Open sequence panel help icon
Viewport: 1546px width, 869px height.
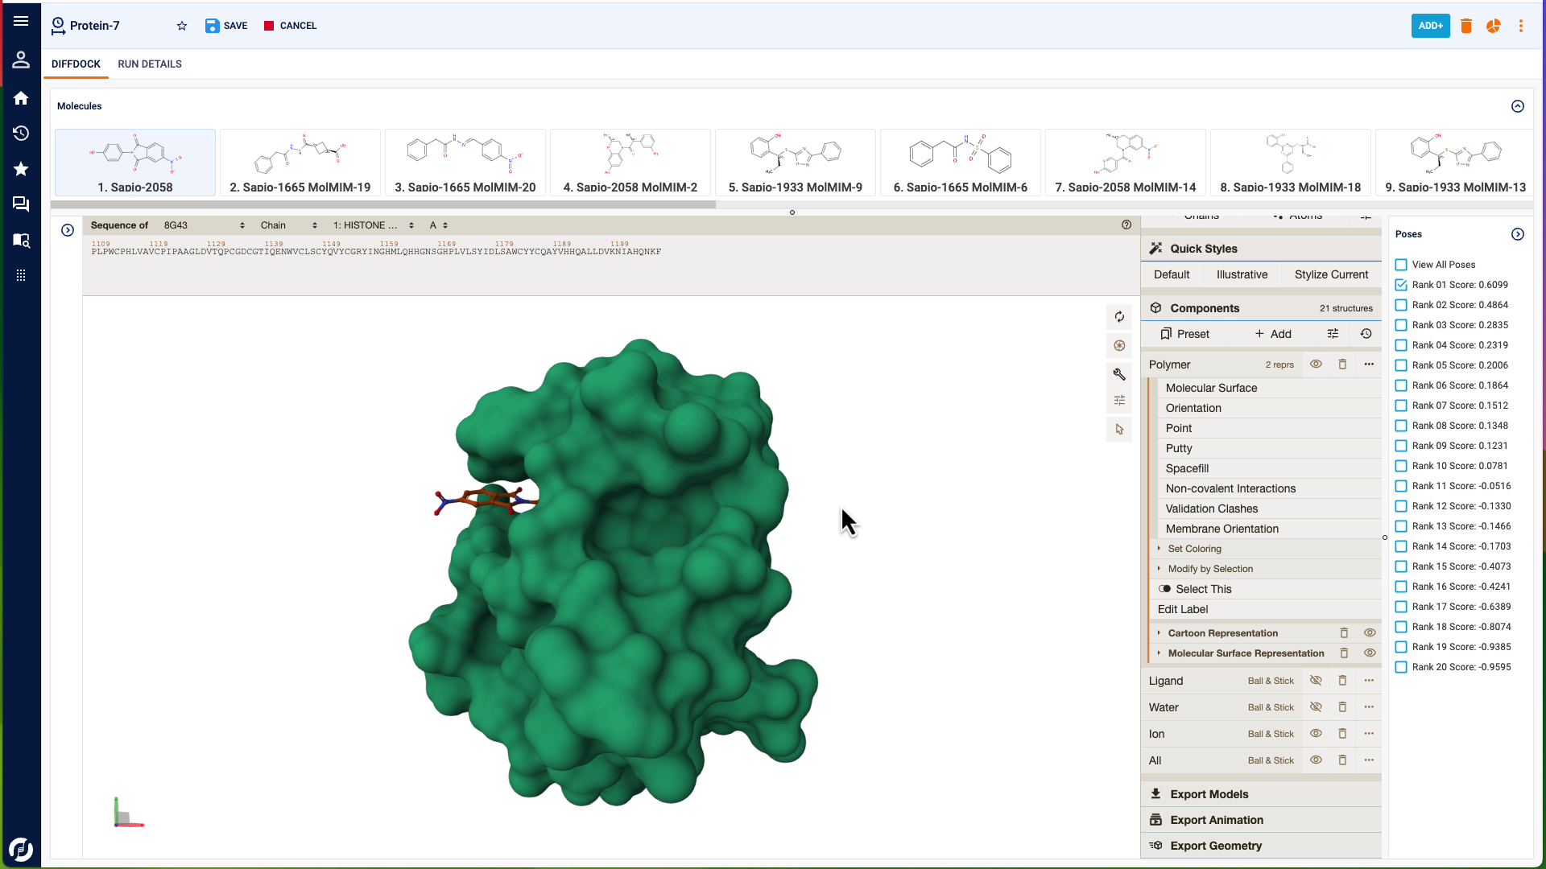pos(1126,225)
